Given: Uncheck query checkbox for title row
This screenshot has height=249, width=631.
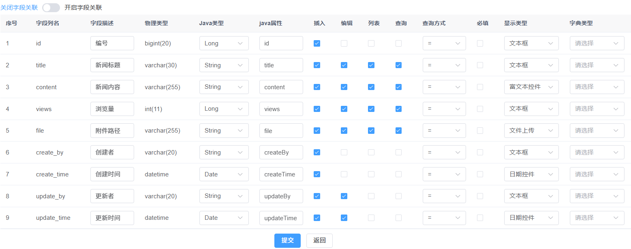Looking at the screenshot, I should coord(398,65).
